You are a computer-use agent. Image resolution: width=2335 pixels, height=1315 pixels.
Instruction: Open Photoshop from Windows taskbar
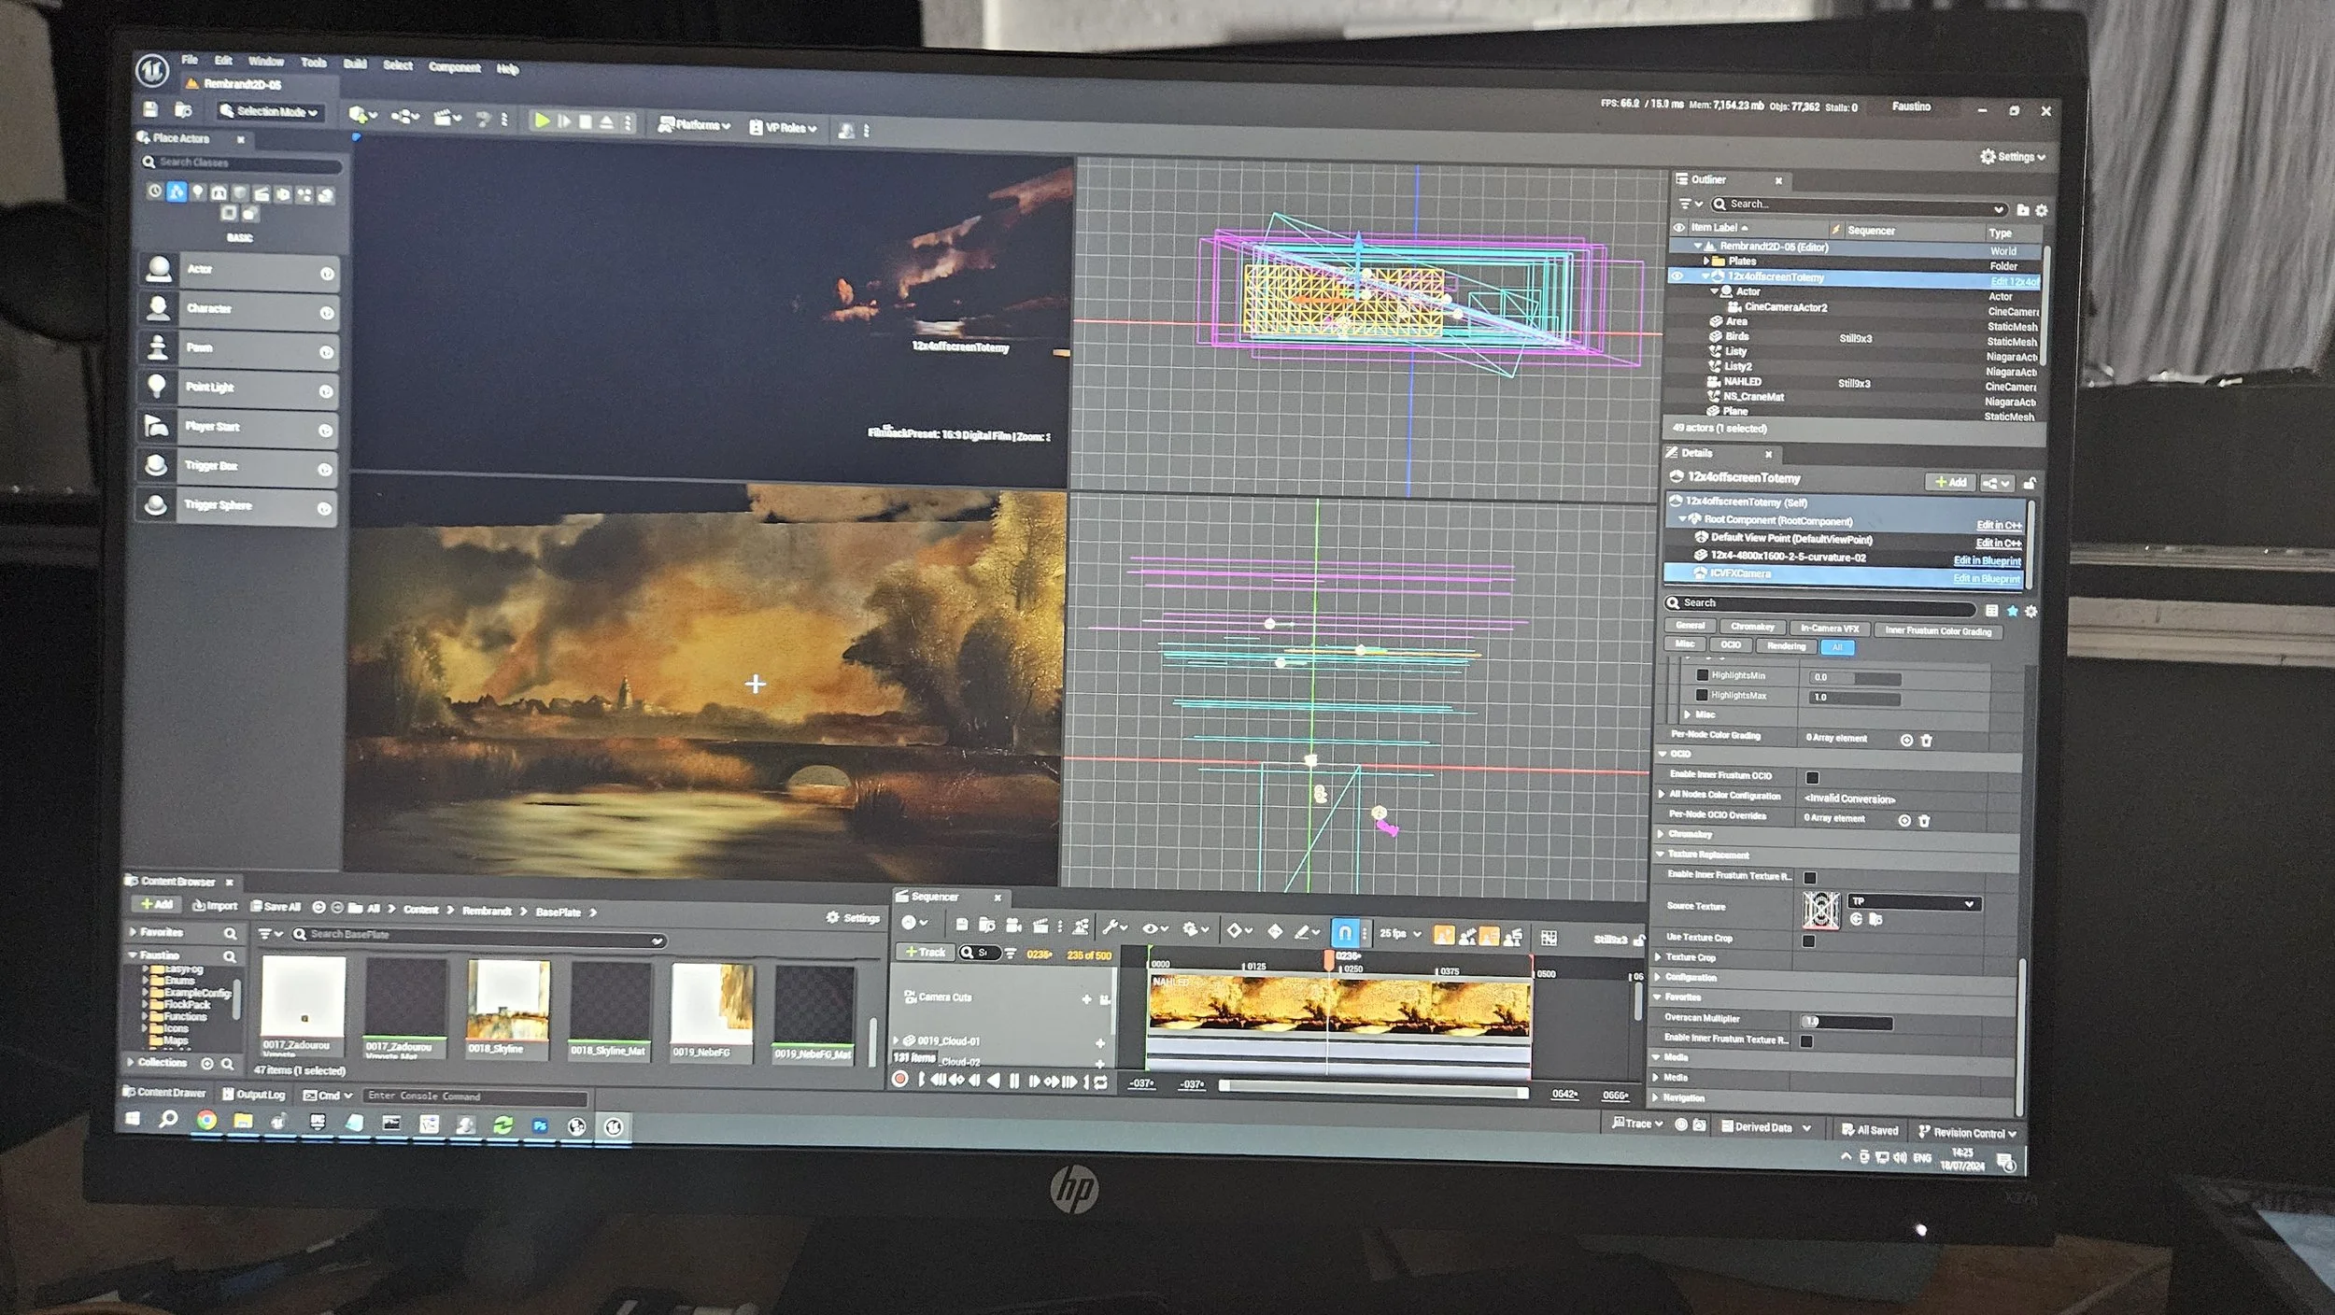click(x=540, y=1125)
